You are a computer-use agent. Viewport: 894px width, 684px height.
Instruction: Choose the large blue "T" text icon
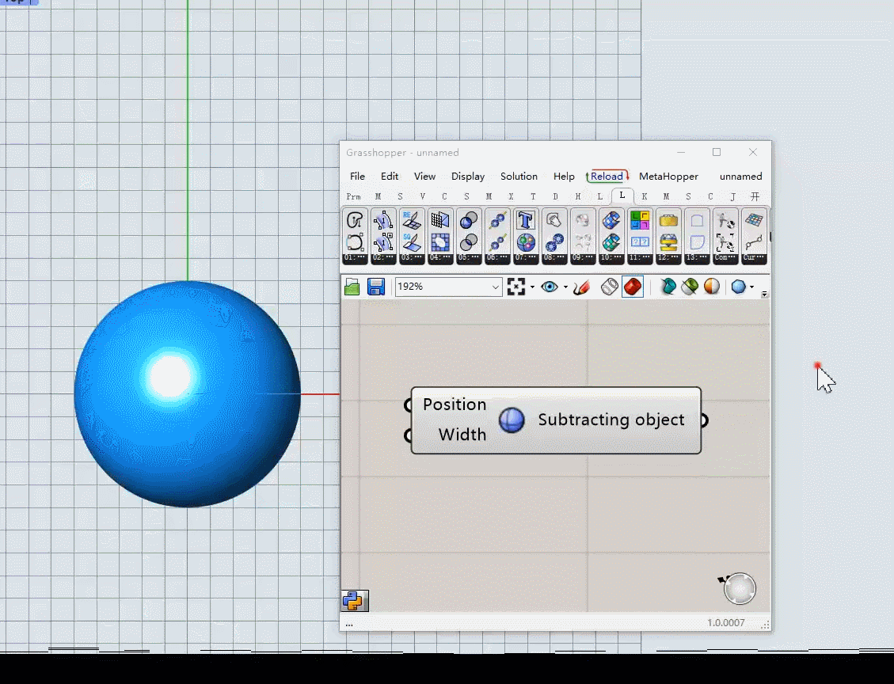[x=526, y=220]
